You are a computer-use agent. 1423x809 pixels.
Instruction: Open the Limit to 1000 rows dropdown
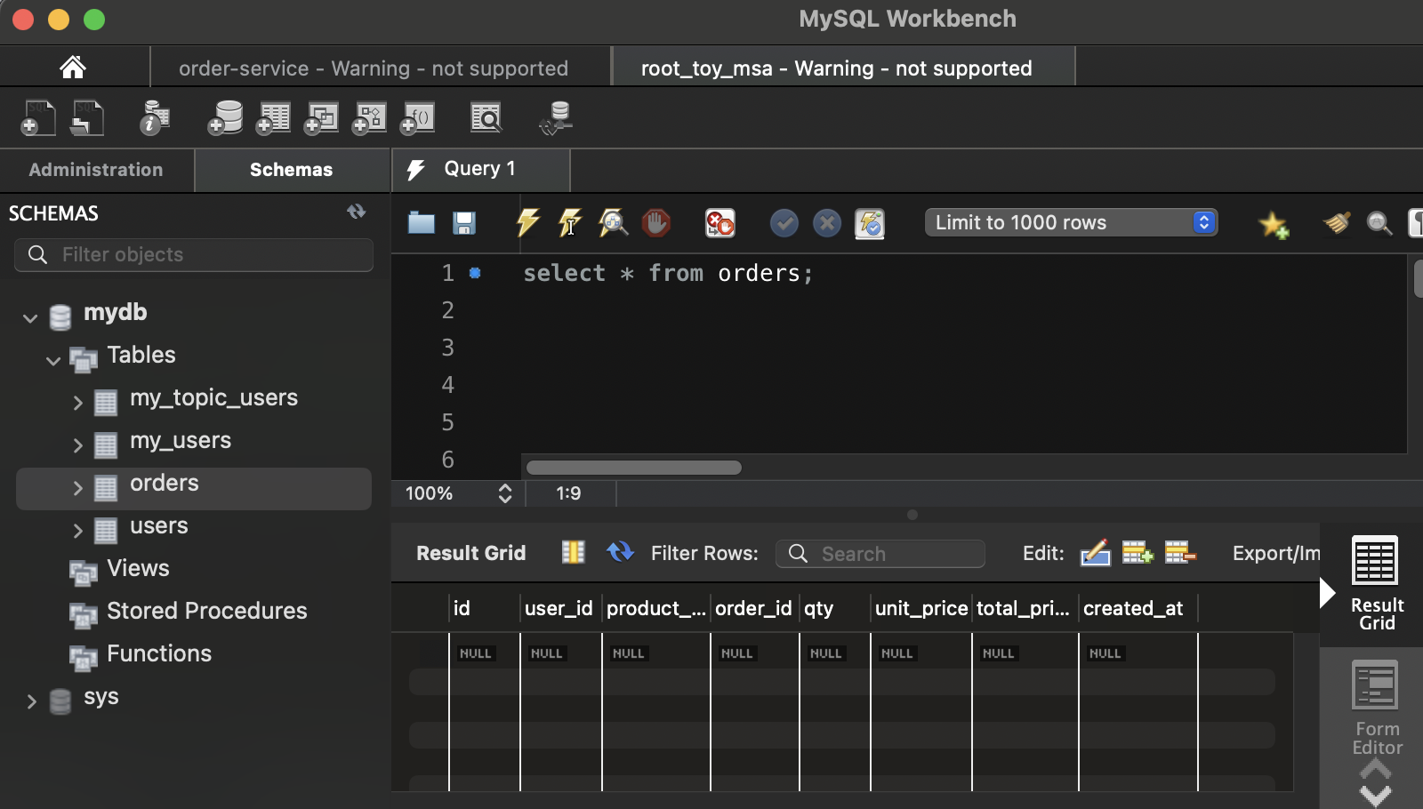point(1071,222)
